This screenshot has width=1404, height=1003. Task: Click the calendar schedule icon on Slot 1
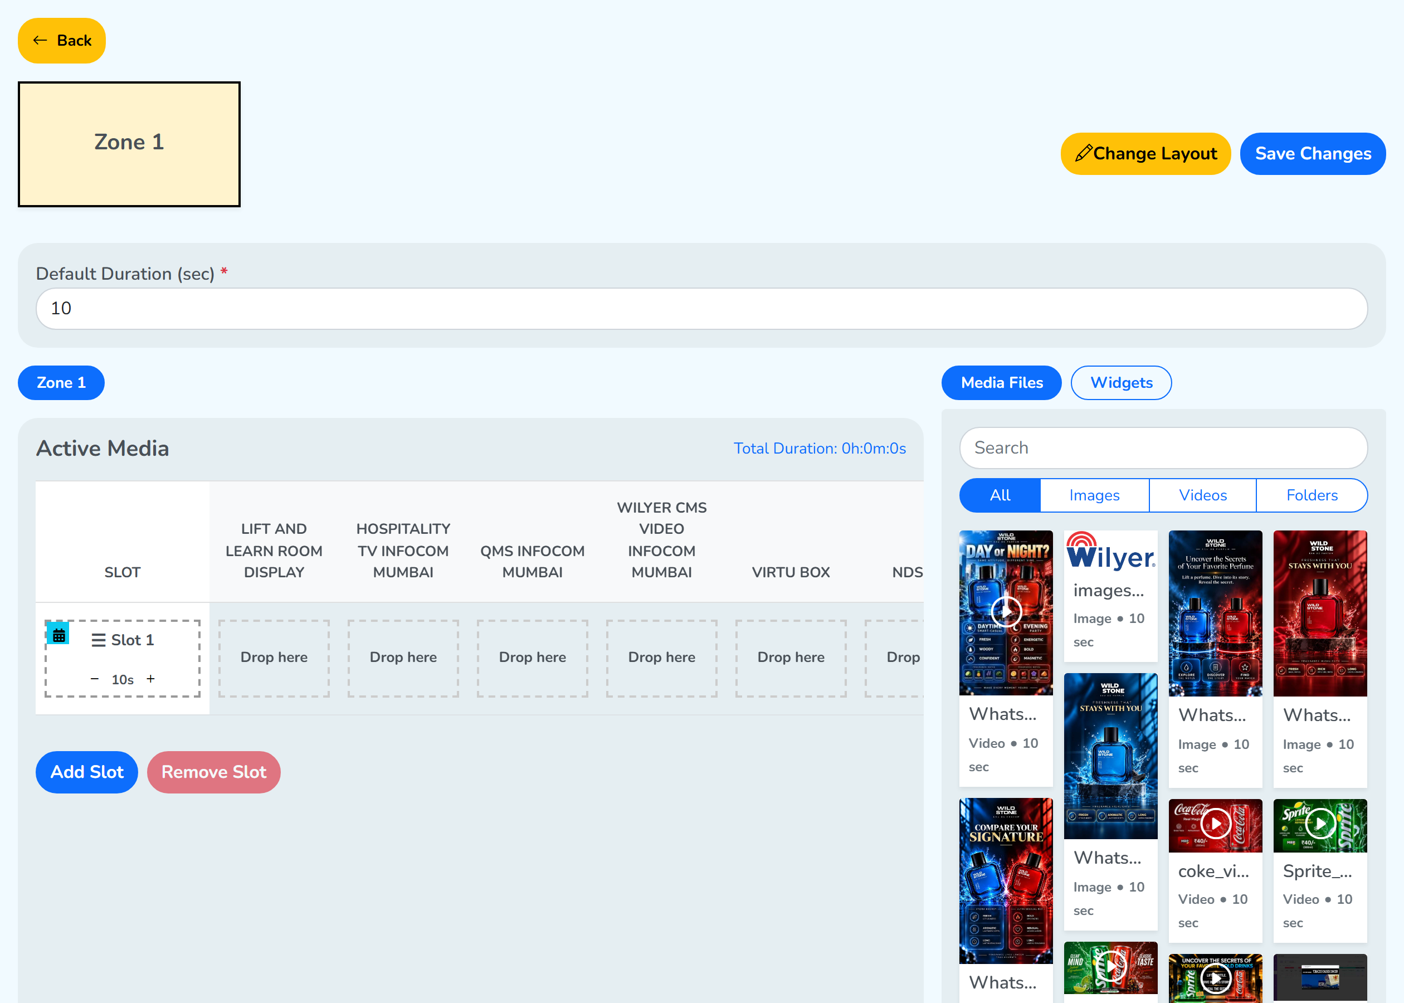tap(58, 634)
